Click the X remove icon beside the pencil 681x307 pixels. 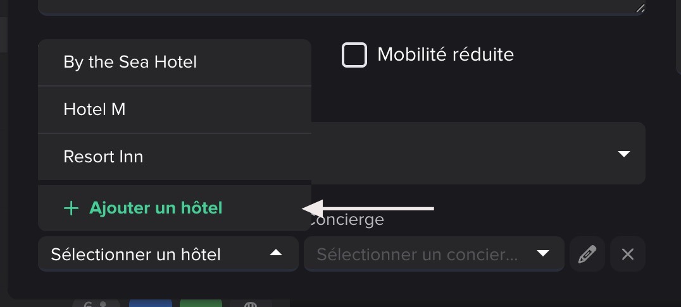[628, 254]
